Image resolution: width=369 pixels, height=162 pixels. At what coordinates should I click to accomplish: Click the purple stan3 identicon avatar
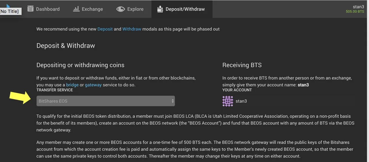pyautogui.click(x=228, y=101)
